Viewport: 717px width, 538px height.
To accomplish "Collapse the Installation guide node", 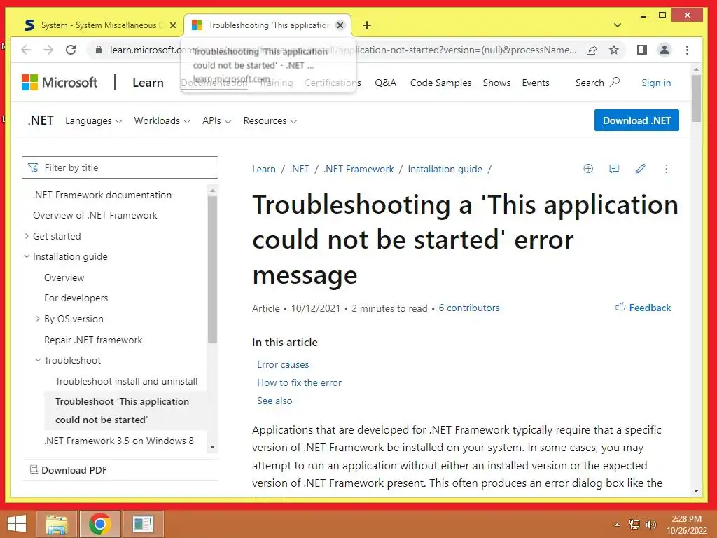I will coord(27,256).
